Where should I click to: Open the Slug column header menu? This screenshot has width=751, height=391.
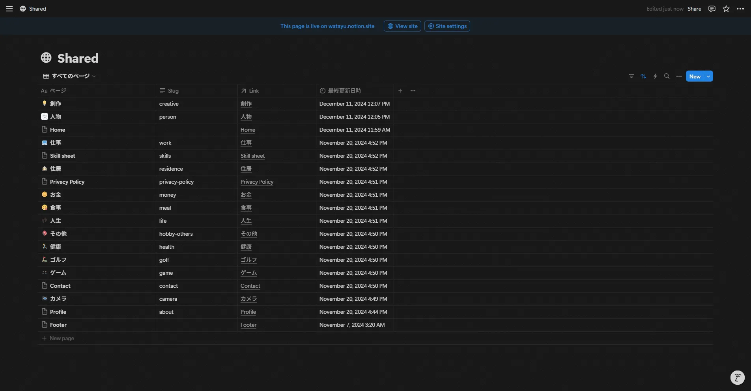(x=196, y=91)
